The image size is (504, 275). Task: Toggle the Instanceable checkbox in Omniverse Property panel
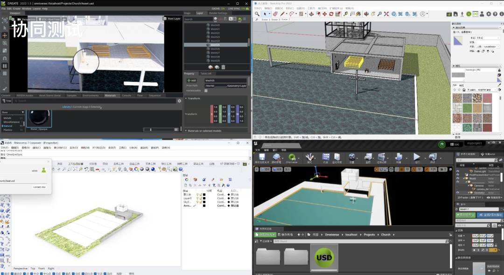coord(206,90)
